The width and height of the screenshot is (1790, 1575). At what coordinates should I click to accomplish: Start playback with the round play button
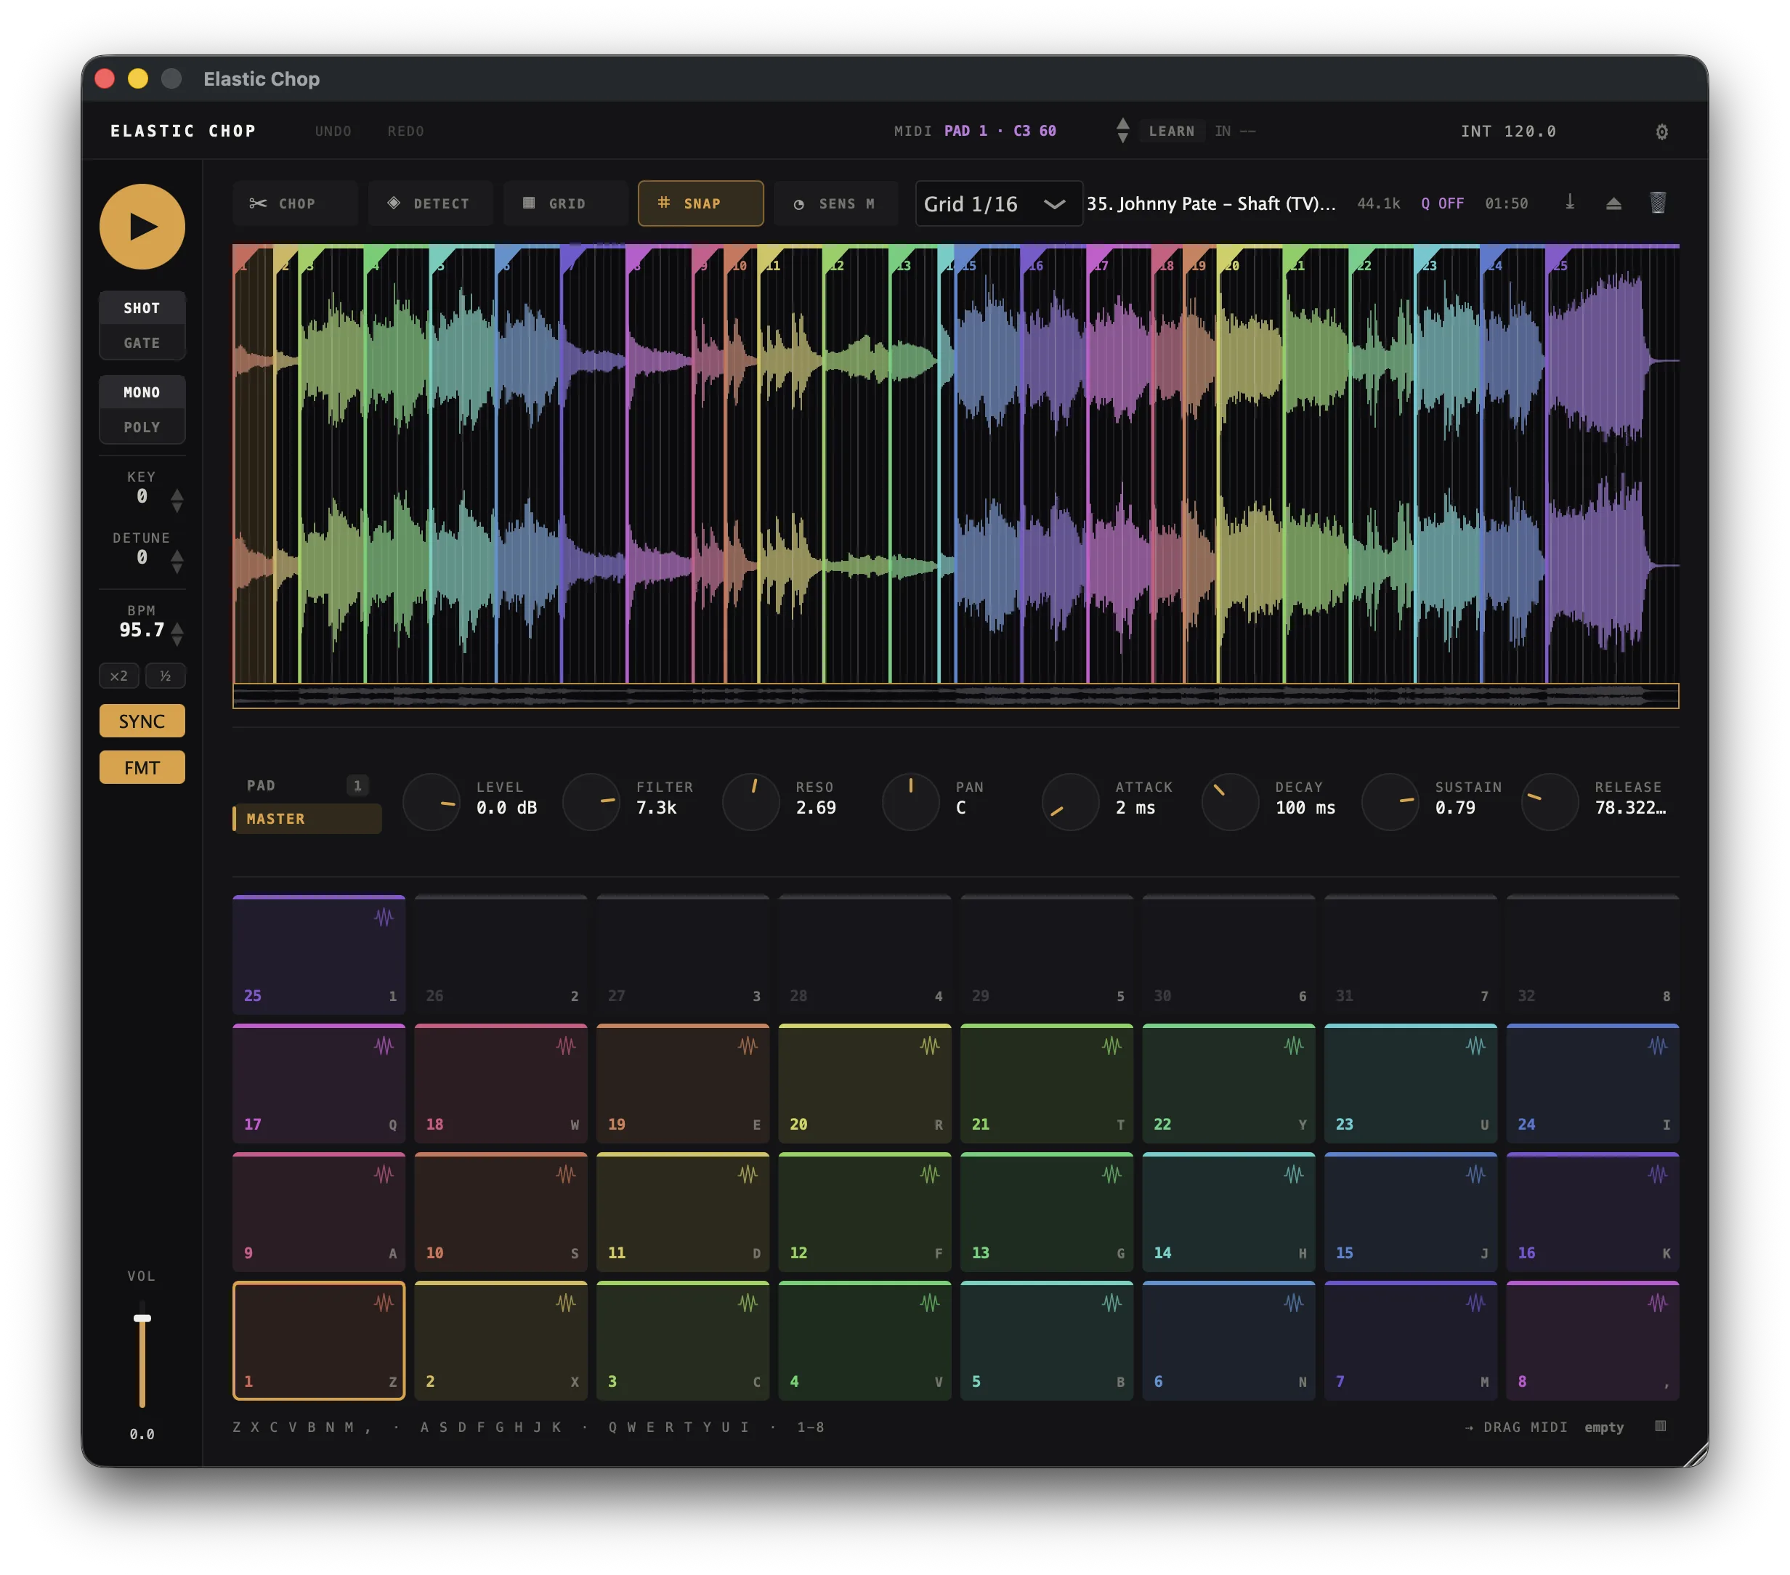[x=142, y=227]
